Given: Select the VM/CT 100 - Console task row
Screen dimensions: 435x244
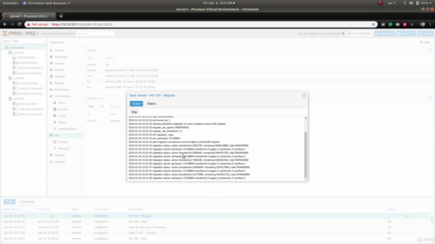Looking at the screenshot, I should pos(216,233).
